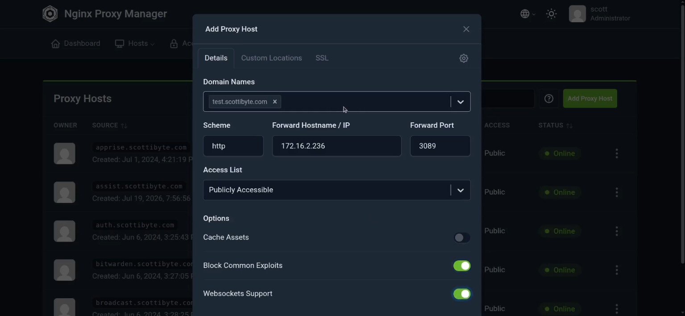685x316 pixels.
Task: Click the Nginx Proxy Manager title
Action: pos(116,14)
